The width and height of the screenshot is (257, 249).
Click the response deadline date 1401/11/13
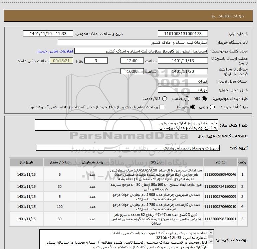pos(183,60)
